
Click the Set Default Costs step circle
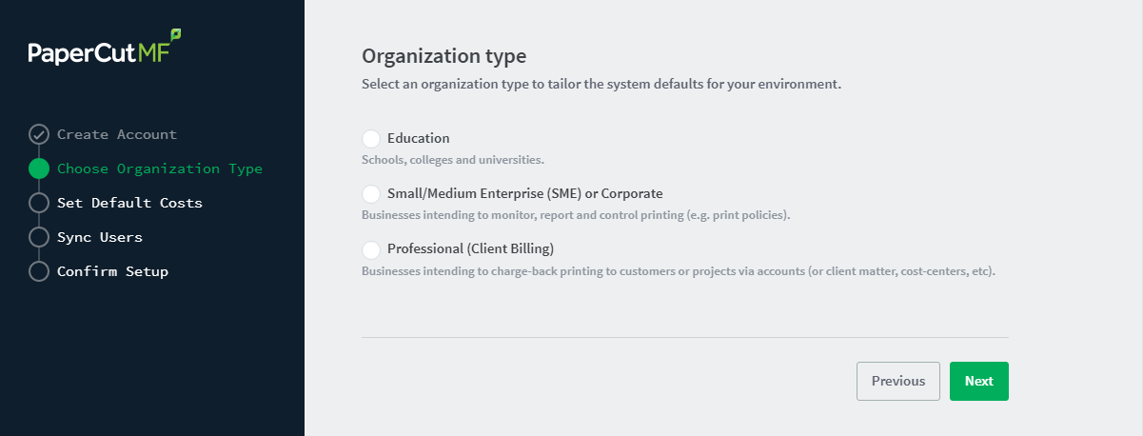pos(39,203)
